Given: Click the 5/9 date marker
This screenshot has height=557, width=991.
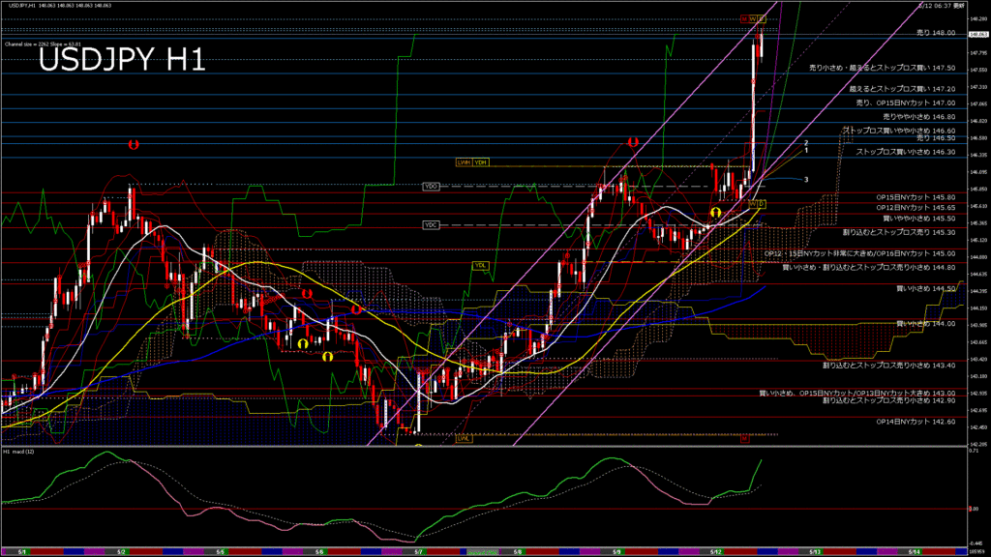Looking at the screenshot, I should [x=616, y=552].
